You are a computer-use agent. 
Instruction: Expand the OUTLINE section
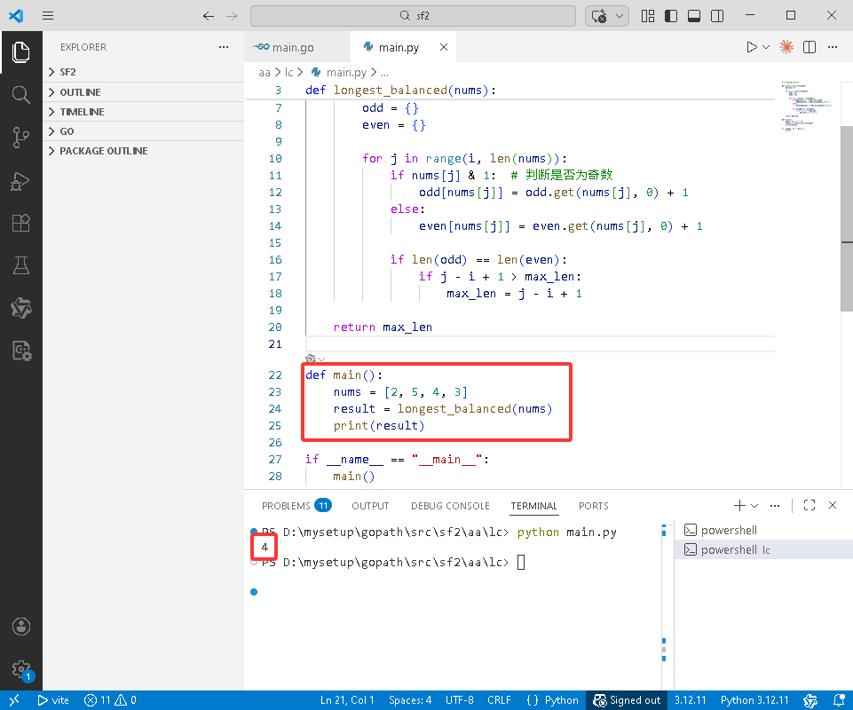(x=144, y=92)
